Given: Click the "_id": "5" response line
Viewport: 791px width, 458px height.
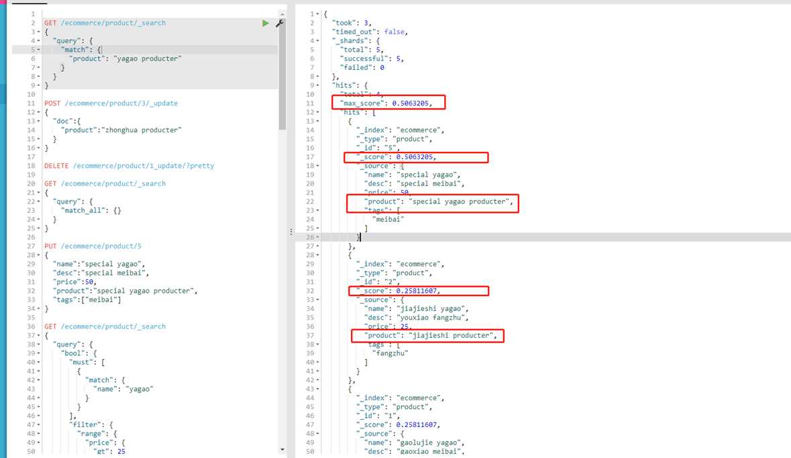Looking at the screenshot, I should (x=378, y=148).
